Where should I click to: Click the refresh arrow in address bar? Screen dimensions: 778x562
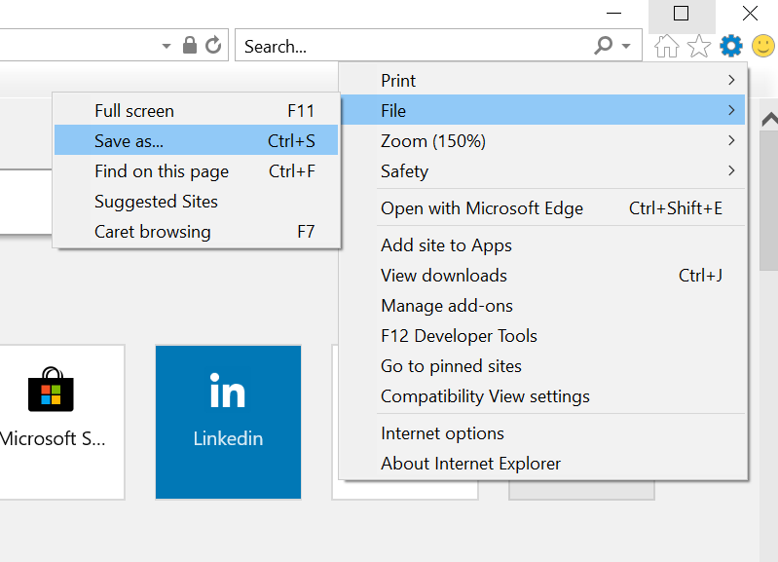[212, 46]
